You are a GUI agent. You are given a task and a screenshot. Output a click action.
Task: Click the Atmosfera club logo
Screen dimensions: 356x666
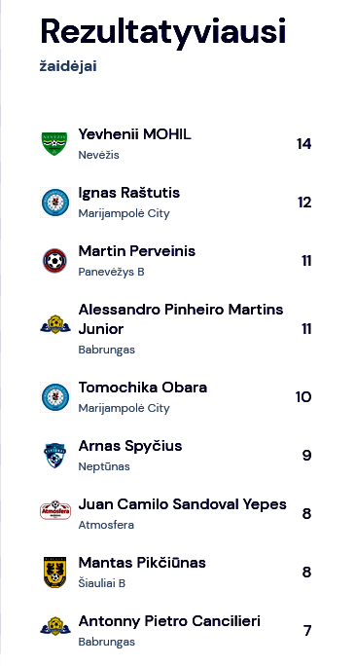(55, 510)
